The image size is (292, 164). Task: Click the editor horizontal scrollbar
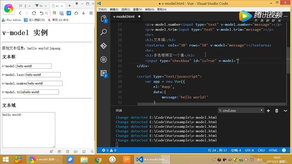point(212,104)
